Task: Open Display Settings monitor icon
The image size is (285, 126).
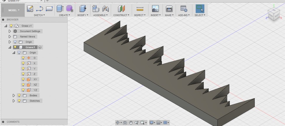Action: point(151,123)
